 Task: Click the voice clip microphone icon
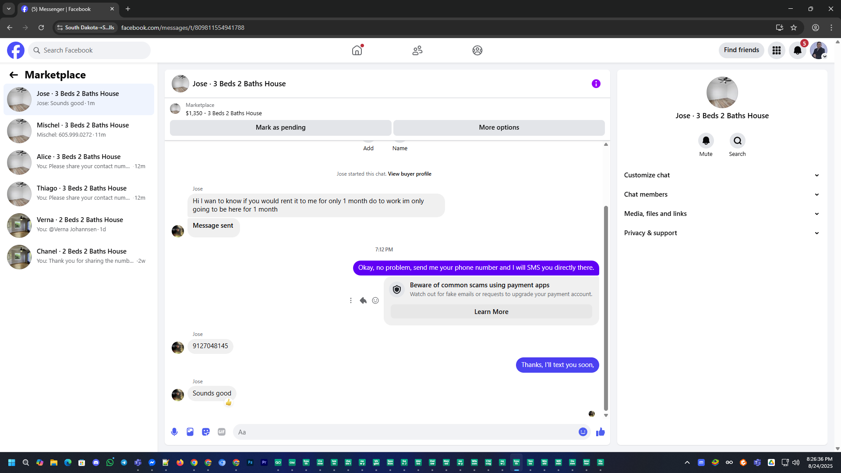point(174,432)
